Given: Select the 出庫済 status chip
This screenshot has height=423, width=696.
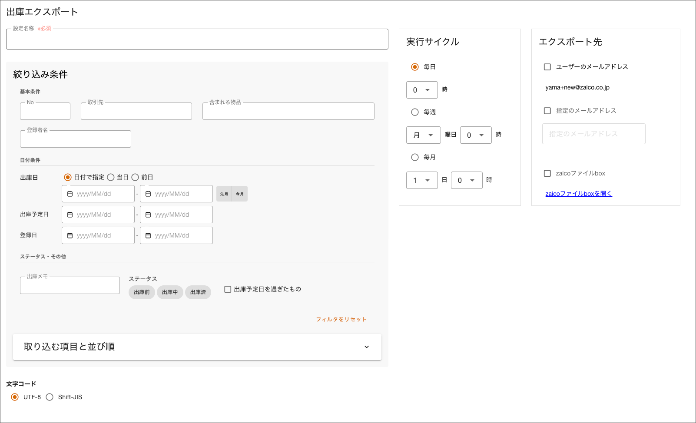Looking at the screenshot, I should click(x=198, y=292).
